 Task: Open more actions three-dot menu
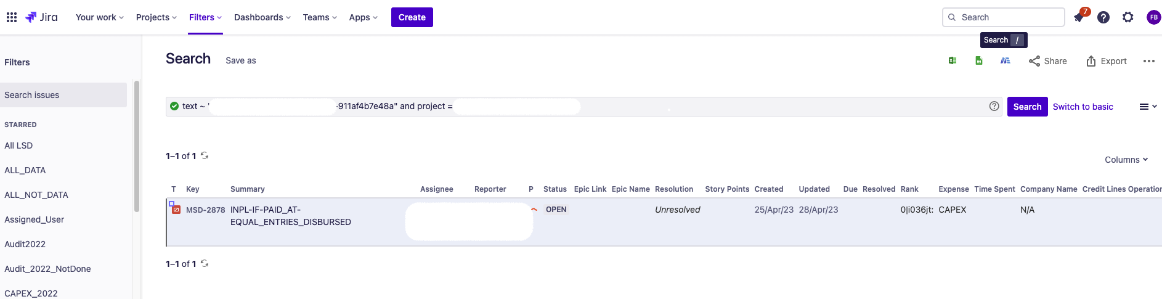point(1149,61)
